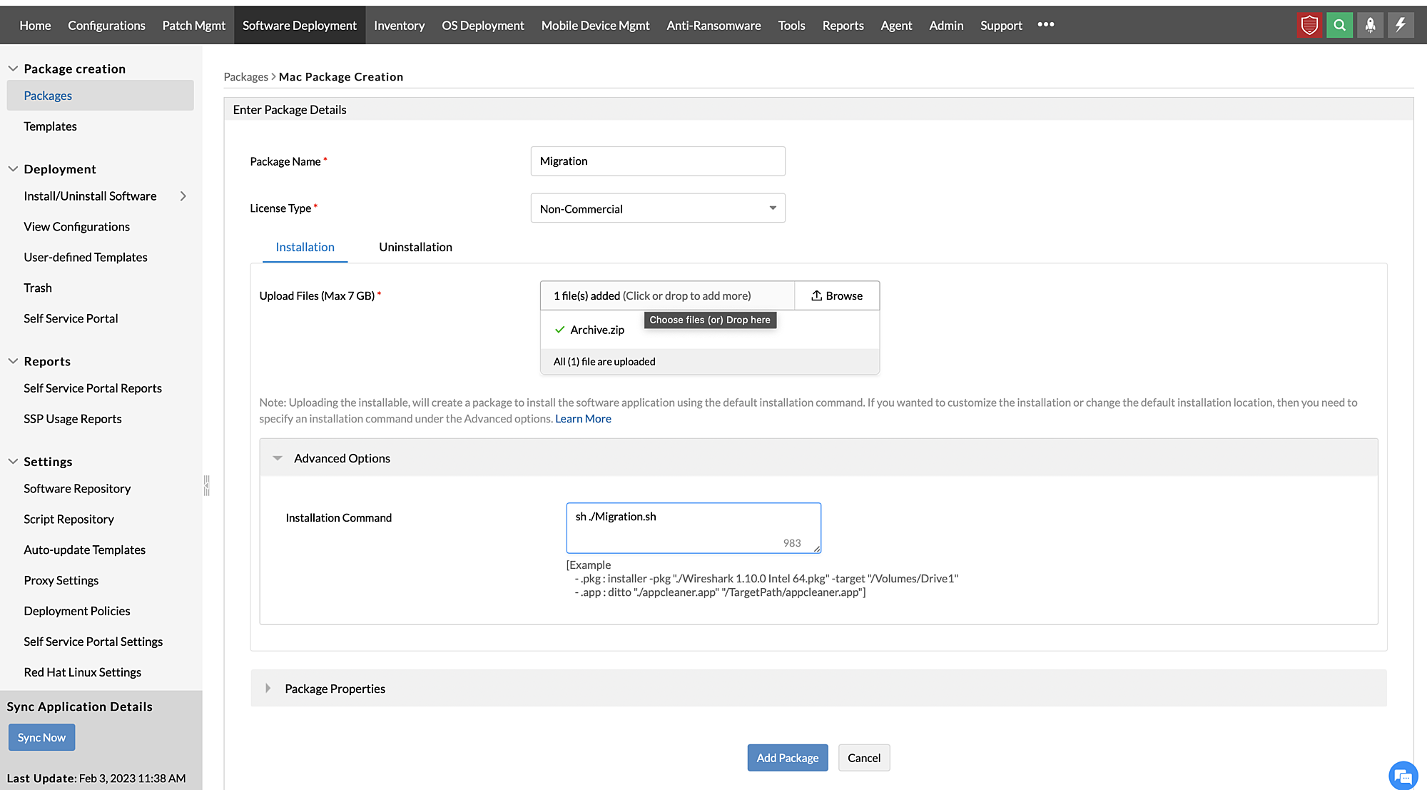Open the red security shield icon

(1309, 24)
